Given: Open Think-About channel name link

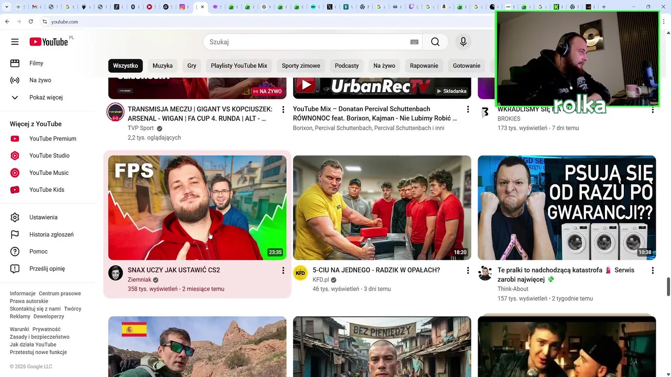Looking at the screenshot, I should click(513, 289).
